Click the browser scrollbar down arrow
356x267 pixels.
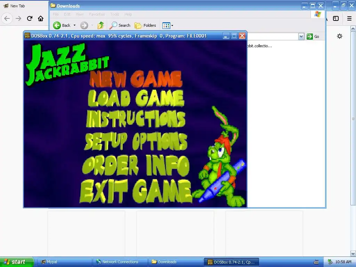(353, 253)
